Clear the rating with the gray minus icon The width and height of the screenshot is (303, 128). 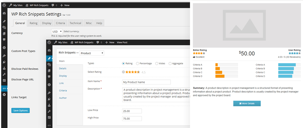tap(123, 72)
